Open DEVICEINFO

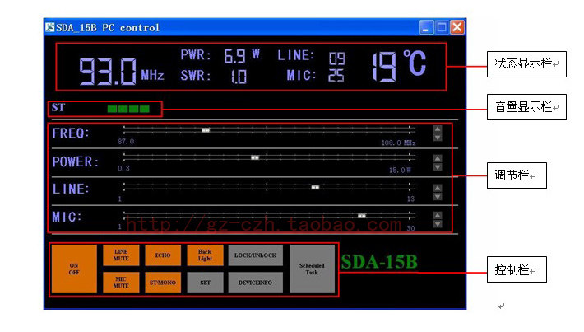point(256,283)
